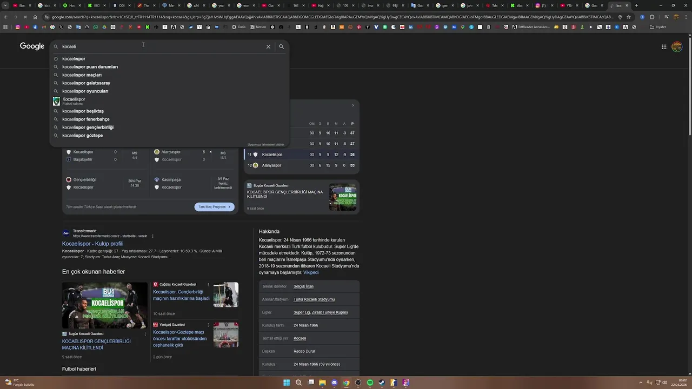Viewport: 692px width, 389px height.
Task: Open the Gençlerbirliği vs Kocaelispor match on 26/4
Action: tap(105, 184)
